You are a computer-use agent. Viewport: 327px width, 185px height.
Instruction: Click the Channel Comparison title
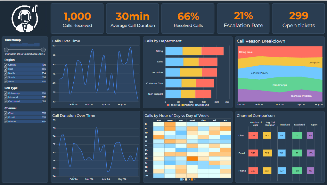coord(256,116)
